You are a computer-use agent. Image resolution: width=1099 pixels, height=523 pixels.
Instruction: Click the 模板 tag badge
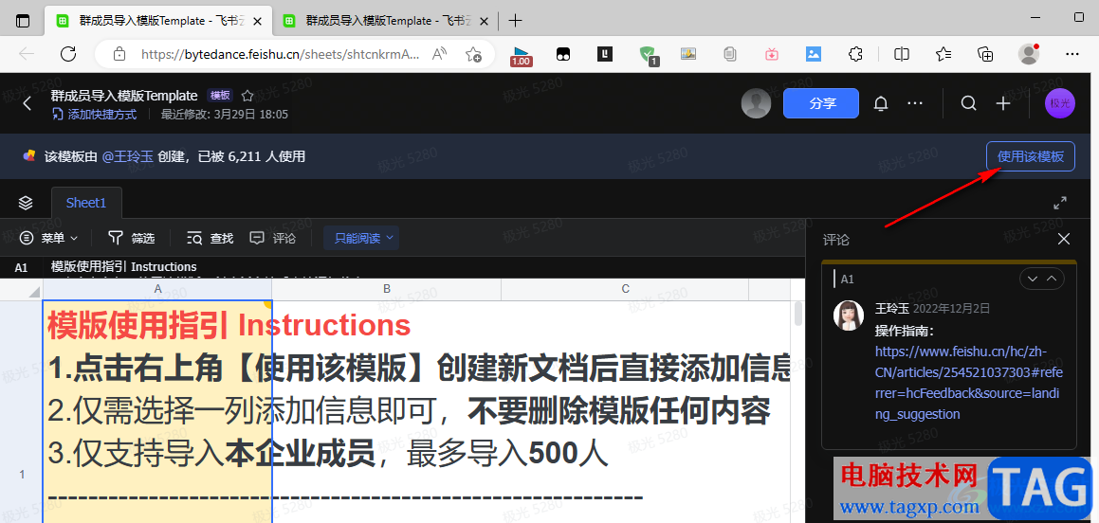(220, 96)
